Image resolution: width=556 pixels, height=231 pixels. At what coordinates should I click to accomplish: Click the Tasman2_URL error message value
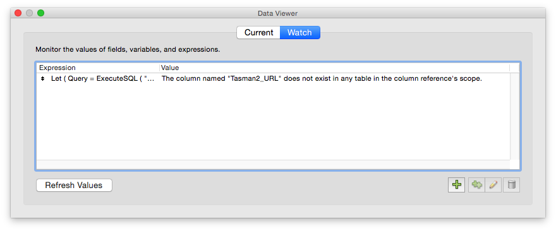tap(322, 79)
